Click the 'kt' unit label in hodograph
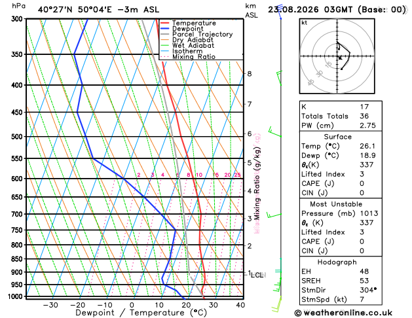This screenshot has height=318, width=412. coord(305,23)
